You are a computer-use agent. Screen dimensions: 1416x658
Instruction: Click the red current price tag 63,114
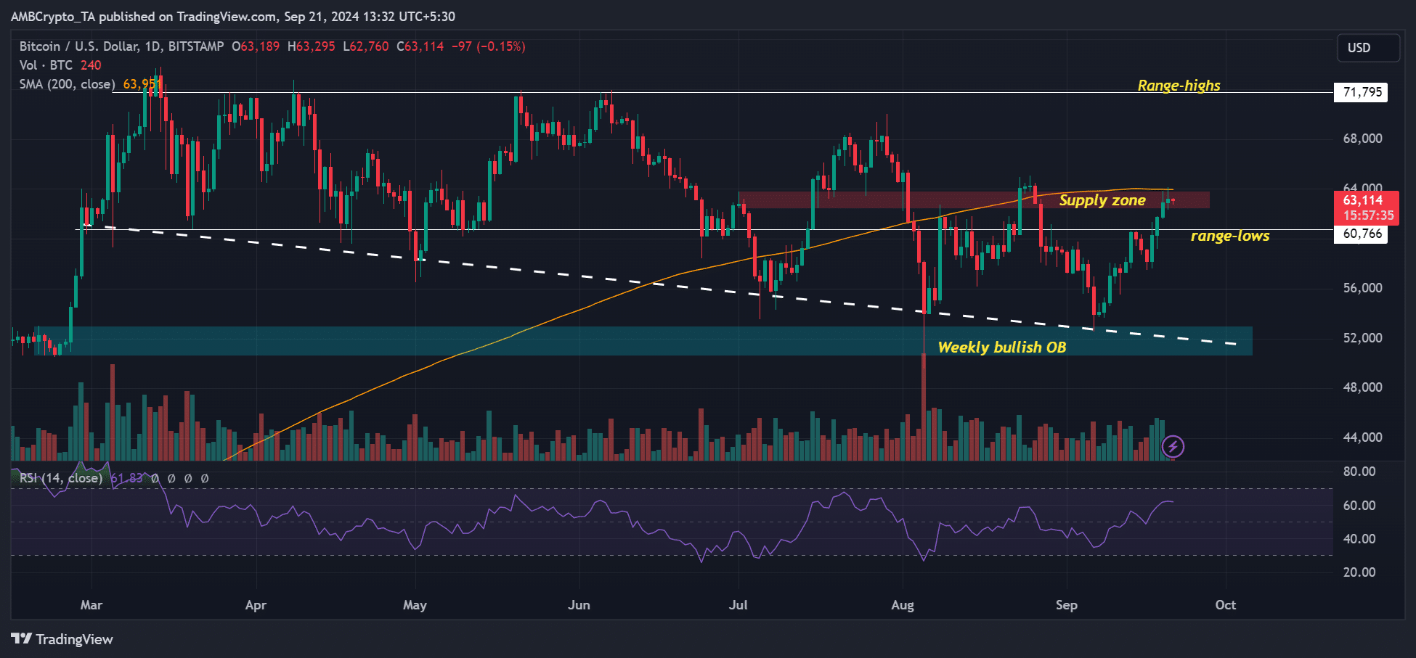1364,207
